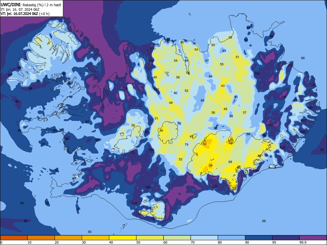Screen dimensions: 327x245
Task: Click the map humidity value 68
Action: tap(230, 162)
